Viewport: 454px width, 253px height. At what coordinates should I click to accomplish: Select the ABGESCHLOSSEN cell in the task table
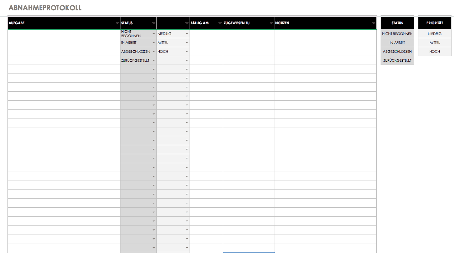point(139,52)
